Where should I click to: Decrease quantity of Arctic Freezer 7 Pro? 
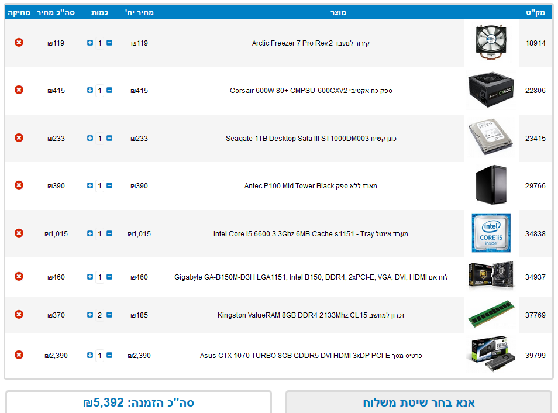(109, 43)
